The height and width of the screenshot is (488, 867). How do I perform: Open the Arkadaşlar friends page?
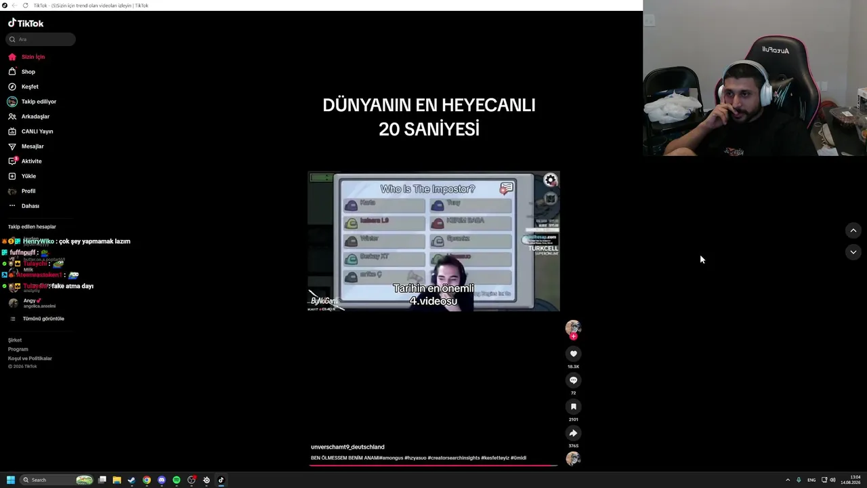pos(29,117)
